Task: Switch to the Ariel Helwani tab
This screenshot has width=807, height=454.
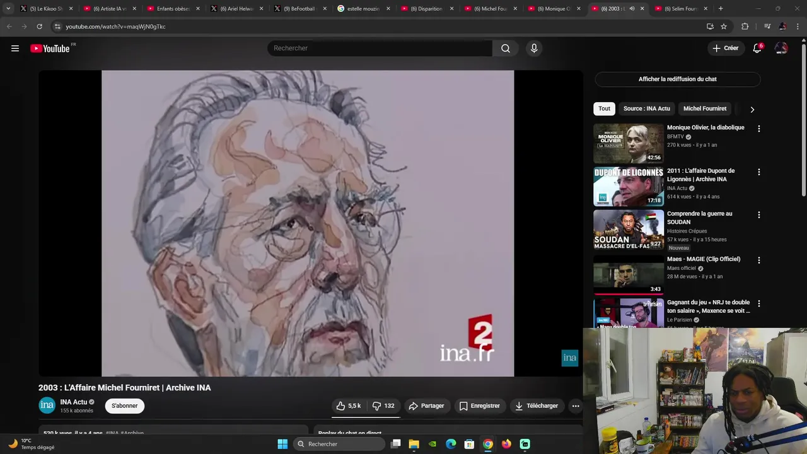Action: 237,9
